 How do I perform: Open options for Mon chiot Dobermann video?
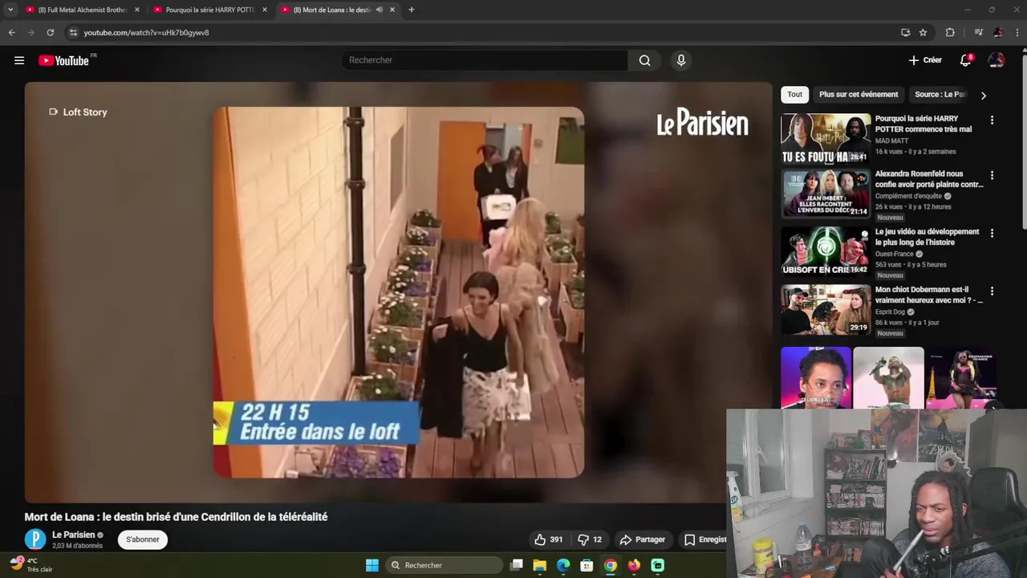pos(992,291)
